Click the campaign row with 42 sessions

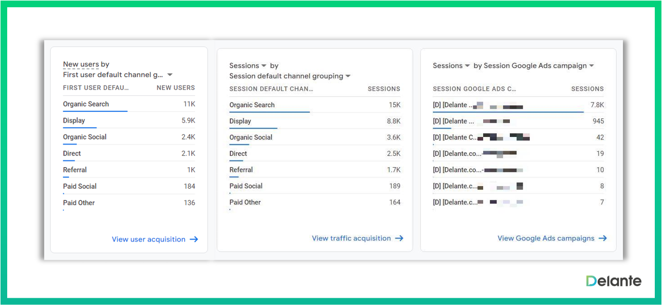pyautogui.click(x=518, y=137)
